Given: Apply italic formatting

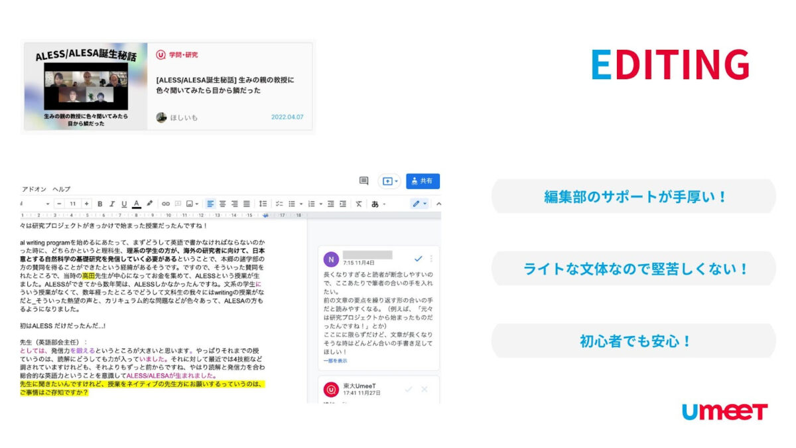Looking at the screenshot, I should tap(112, 204).
